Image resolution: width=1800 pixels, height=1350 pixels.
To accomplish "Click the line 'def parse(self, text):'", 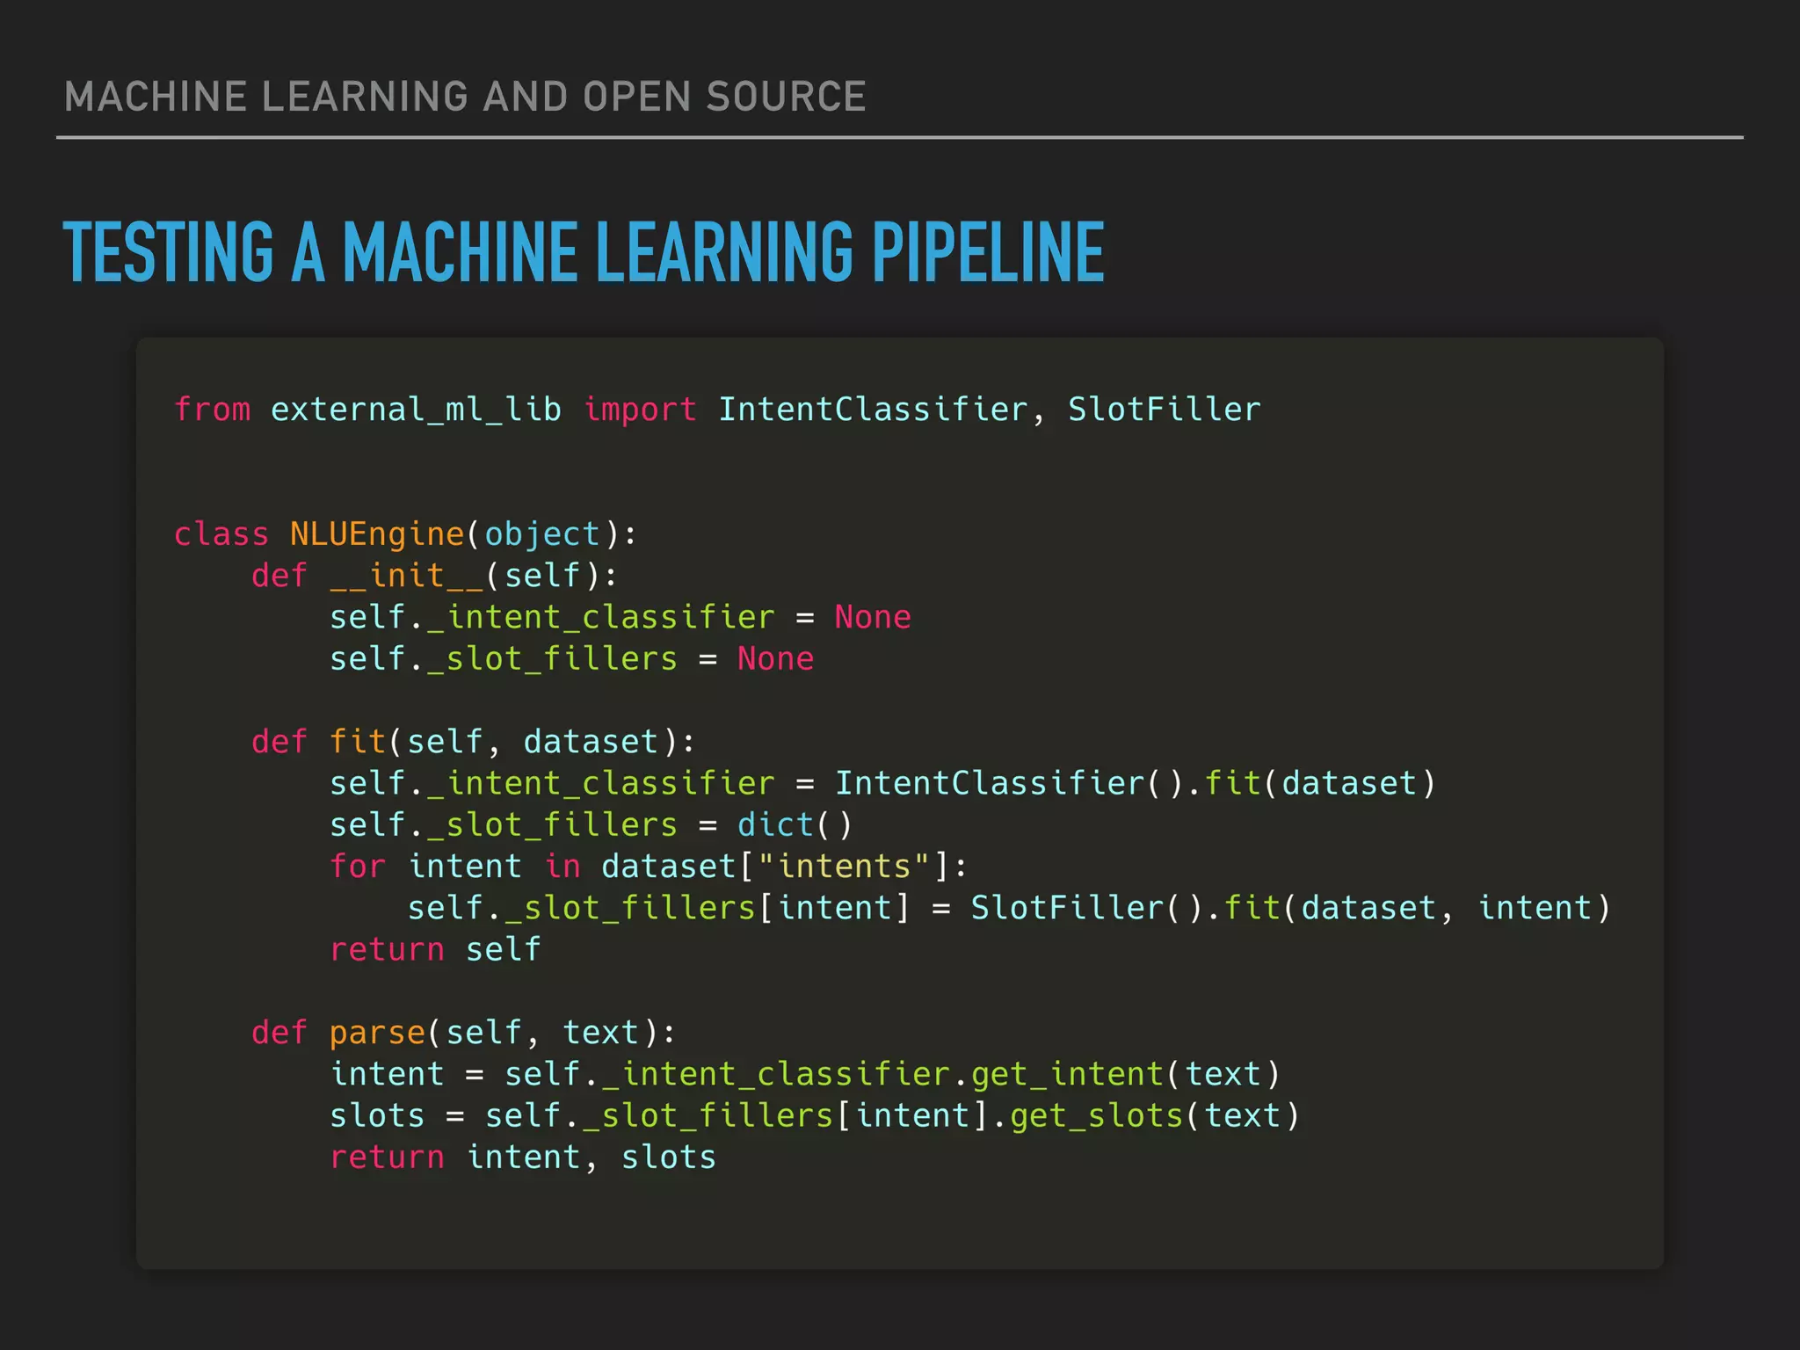I will click(464, 1033).
